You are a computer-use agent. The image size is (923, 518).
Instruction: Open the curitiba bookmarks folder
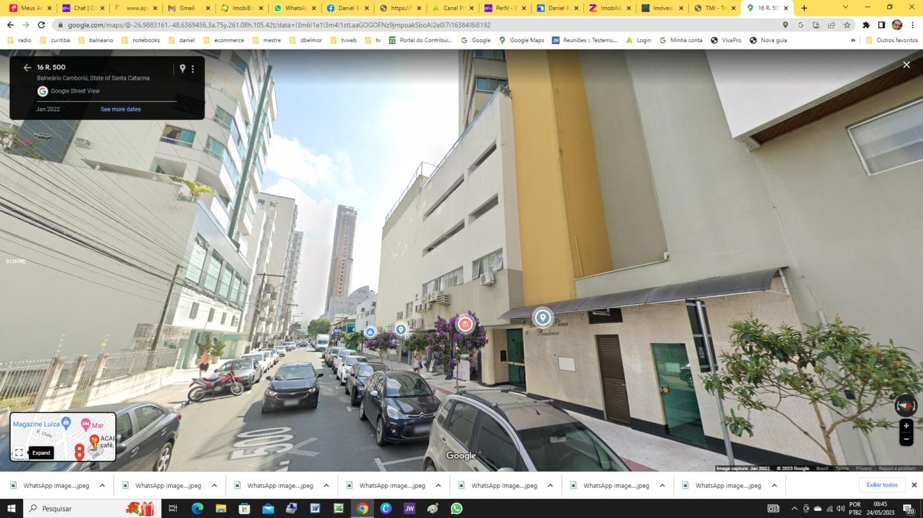click(55, 40)
